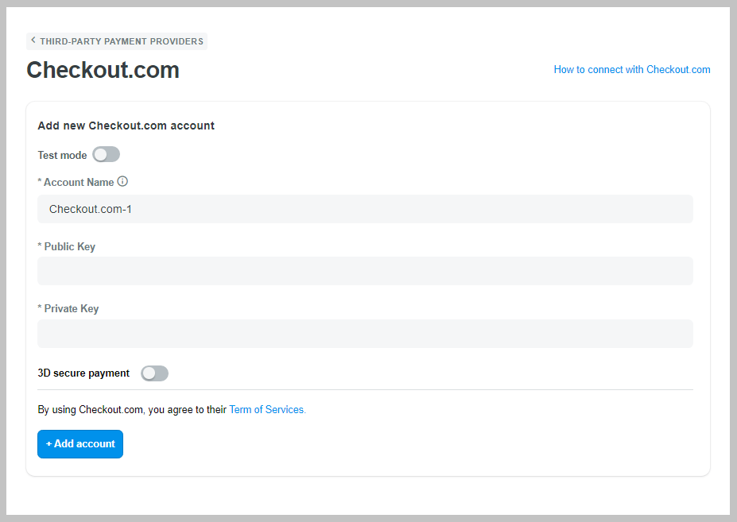This screenshot has height=522, width=737.
Task: Enable the Test mode toggle
Action: 107,155
